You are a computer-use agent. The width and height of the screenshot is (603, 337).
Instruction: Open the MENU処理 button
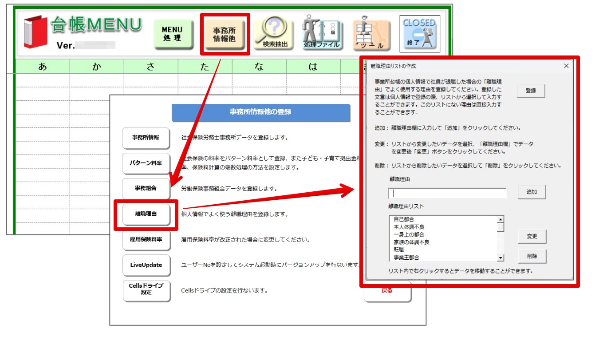[173, 34]
